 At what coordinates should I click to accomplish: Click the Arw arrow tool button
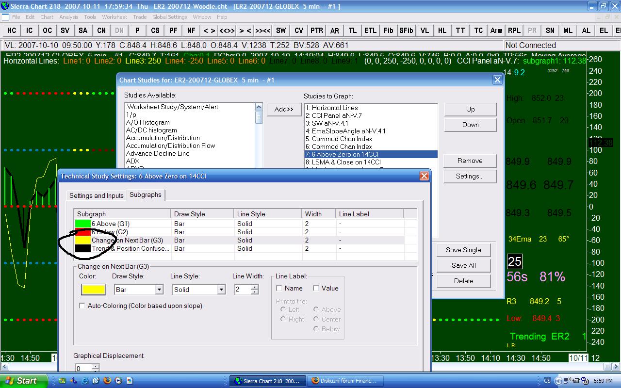tap(496, 30)
